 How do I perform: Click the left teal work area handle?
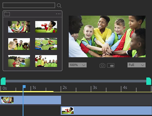(x=3, y=81)
